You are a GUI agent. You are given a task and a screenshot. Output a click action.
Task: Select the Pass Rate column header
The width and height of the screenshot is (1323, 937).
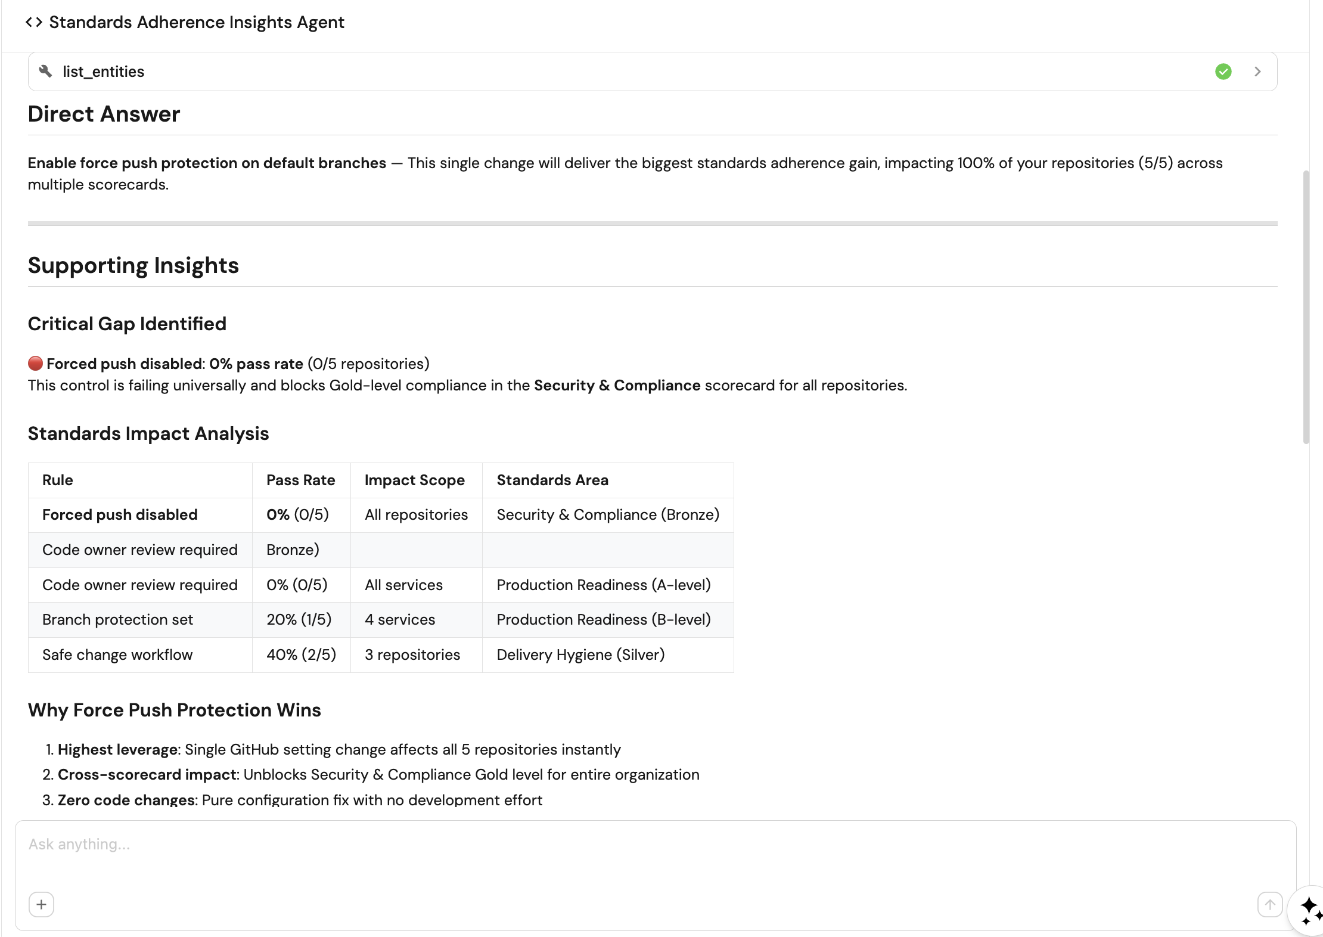point(300,480)
